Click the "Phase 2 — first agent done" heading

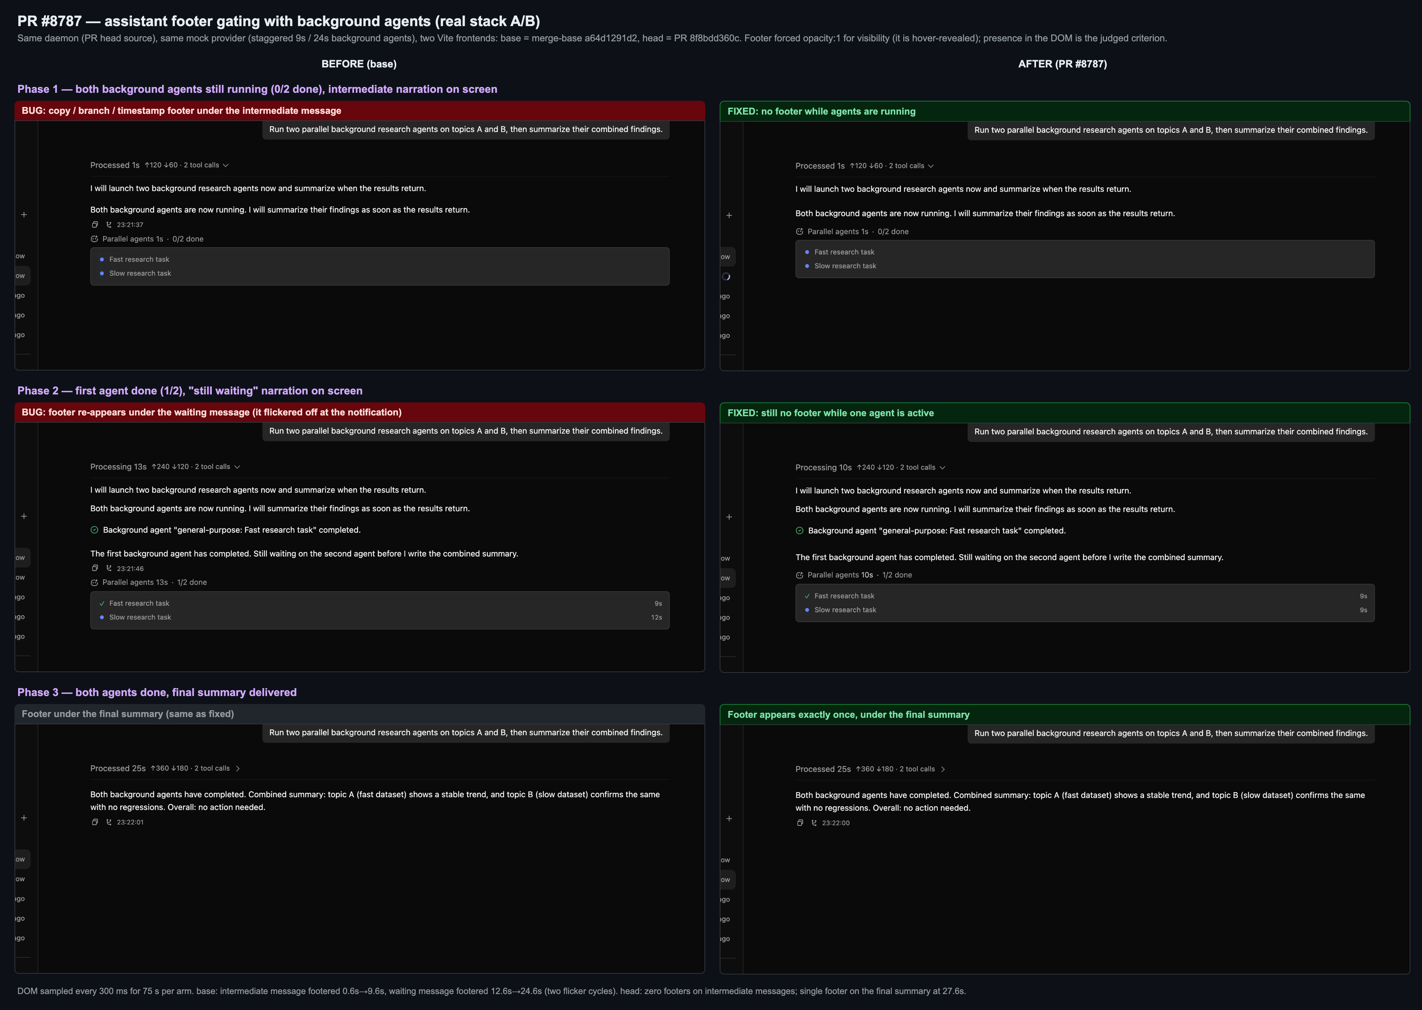point(190,390)
